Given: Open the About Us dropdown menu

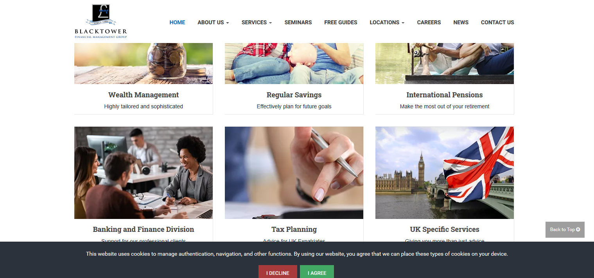Looking at the screenshot, I should point(213,22).
